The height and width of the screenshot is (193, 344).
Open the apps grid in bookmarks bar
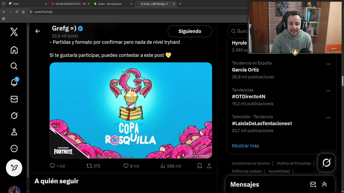pyautogui.click(x=3, y=19)
